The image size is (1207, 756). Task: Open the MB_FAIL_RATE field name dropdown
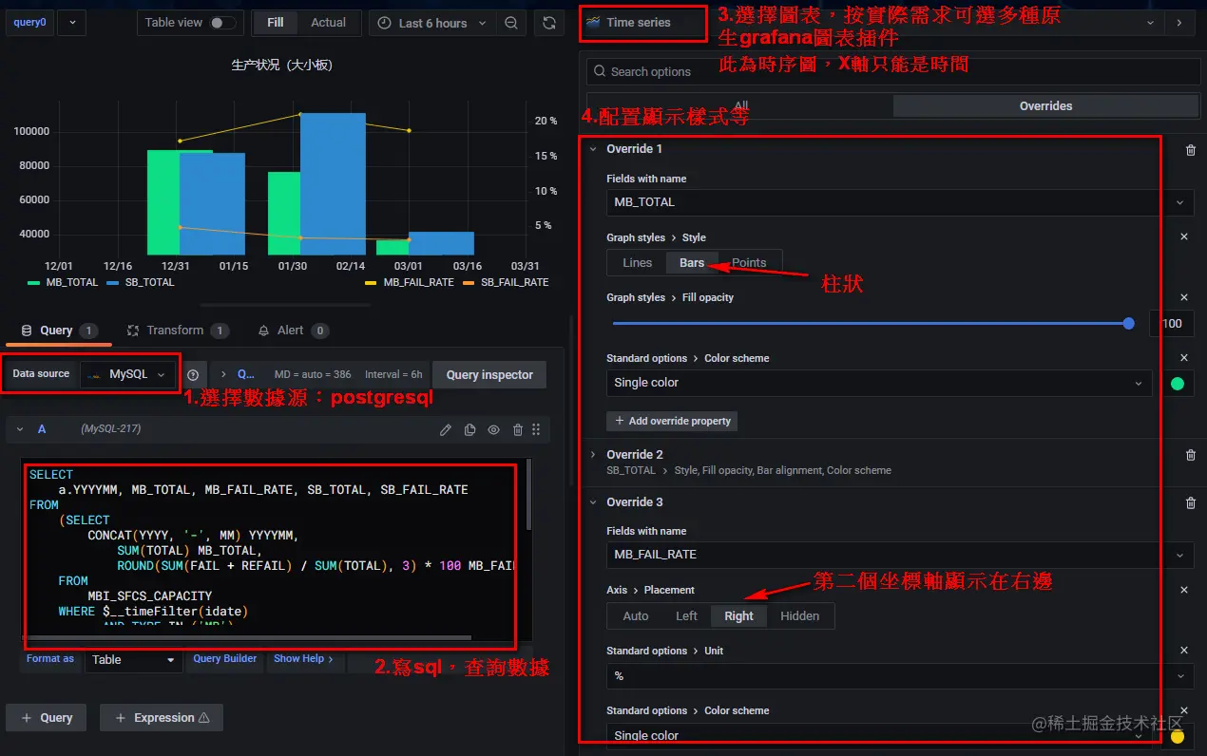(900, 555)
